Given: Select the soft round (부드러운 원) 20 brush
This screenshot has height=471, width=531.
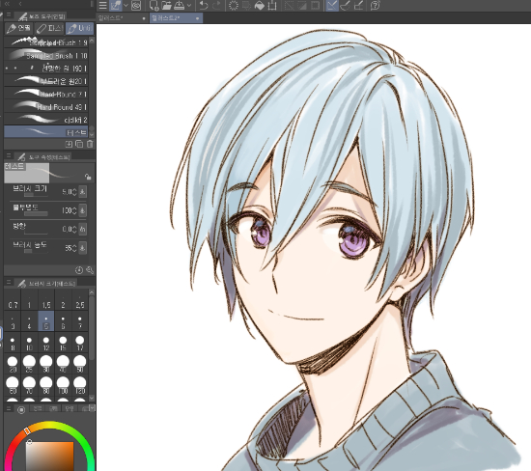Looking at the screenshot, I should tap(46, 81).
